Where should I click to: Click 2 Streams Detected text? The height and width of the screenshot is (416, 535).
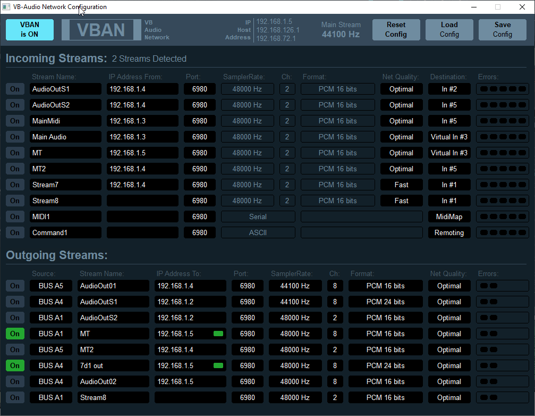point(149,59)
